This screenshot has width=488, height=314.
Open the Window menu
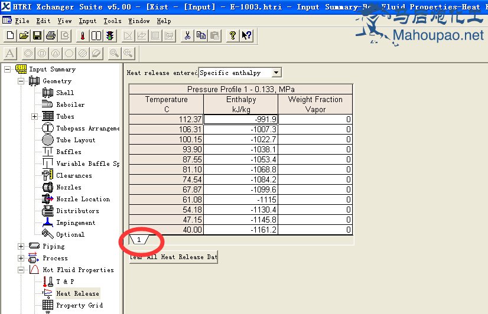click(x=139, y=21)
